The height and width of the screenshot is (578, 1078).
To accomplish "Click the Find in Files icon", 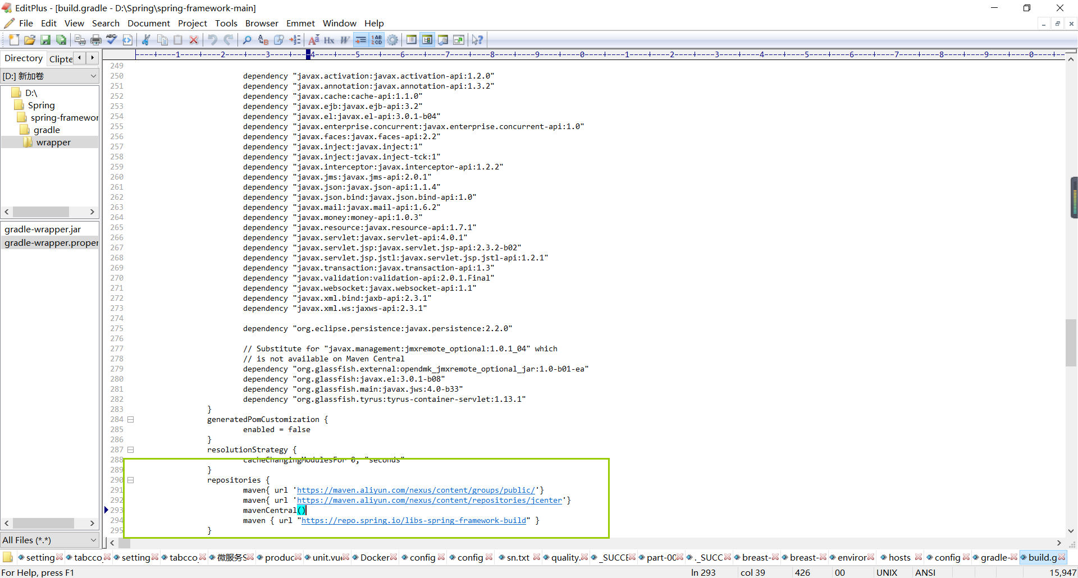I will [279, 40].
